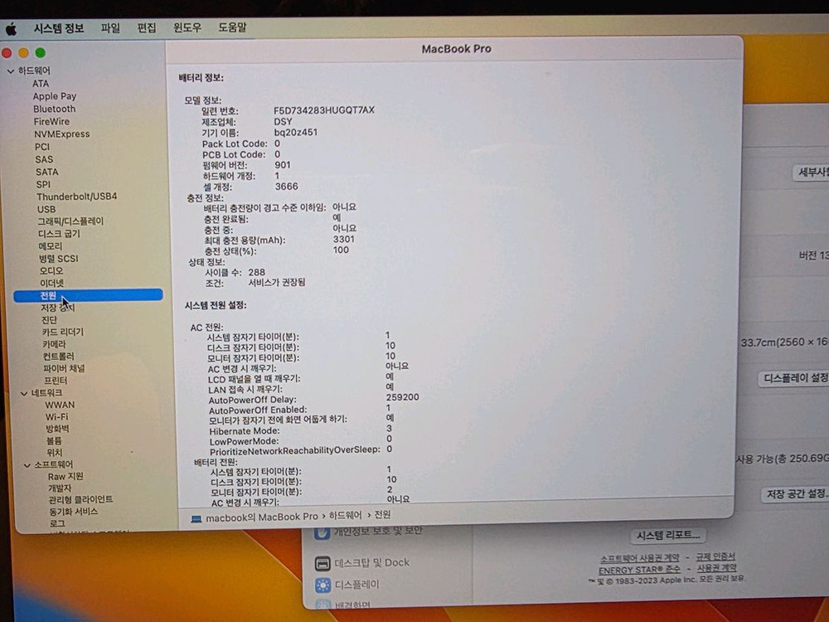This screenshot has height=622, width=829.
Task: Select 이더넷 in the sidebar
Action: (x=51, y=284)
